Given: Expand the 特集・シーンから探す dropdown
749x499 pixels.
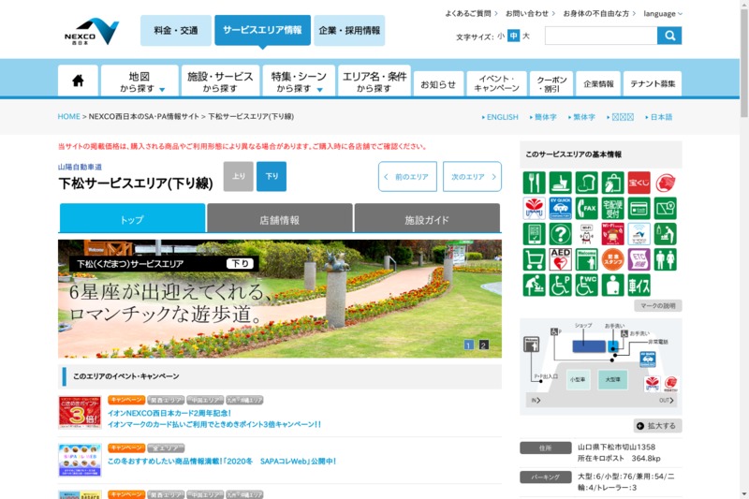Looking at the screenshot, I should (x=298, y=81).
